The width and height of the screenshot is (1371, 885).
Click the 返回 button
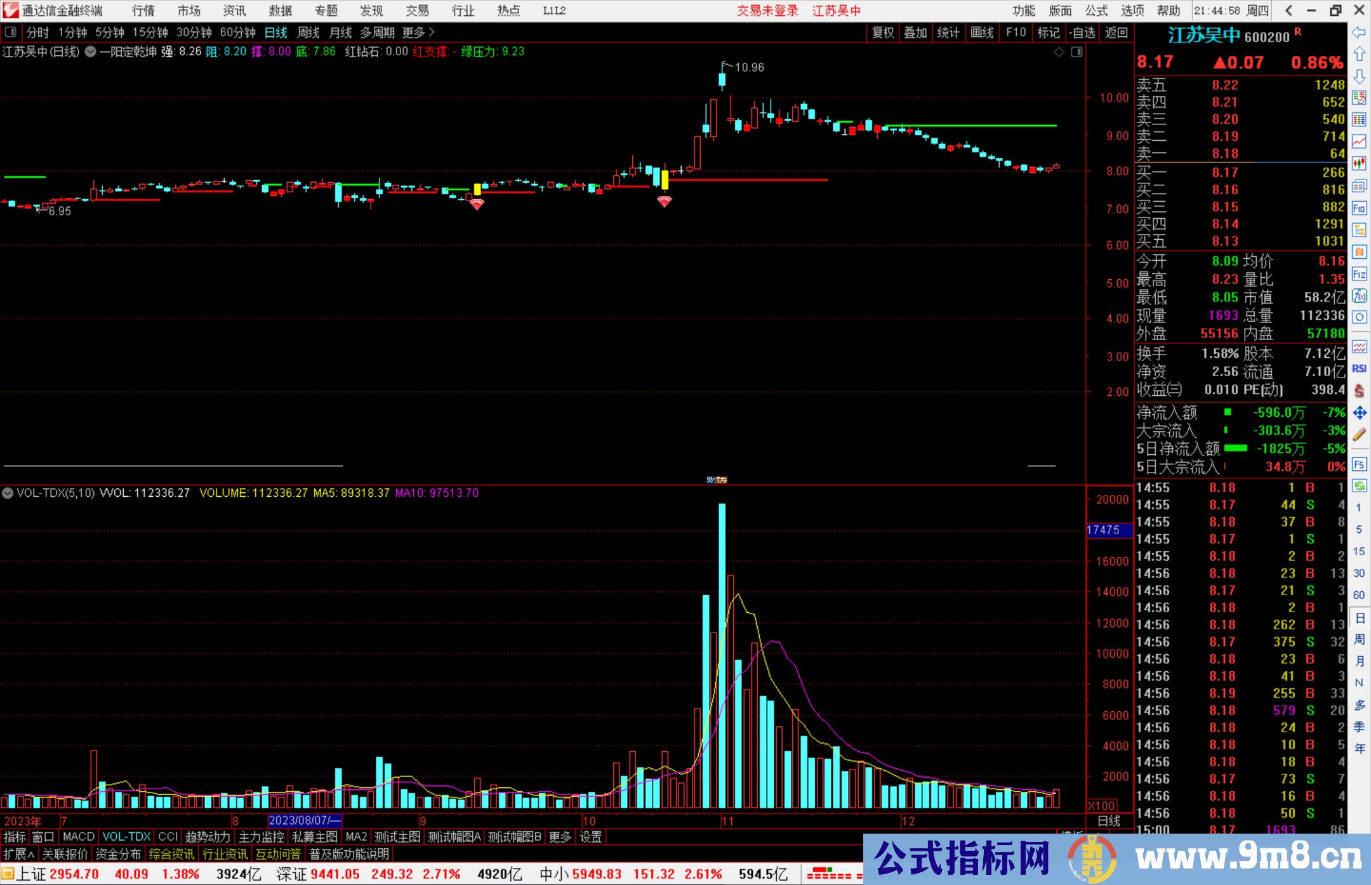1116,32
